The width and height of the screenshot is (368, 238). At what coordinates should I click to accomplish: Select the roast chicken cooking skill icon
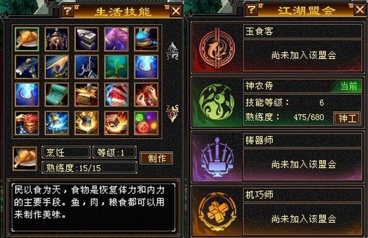pos(27,39)
